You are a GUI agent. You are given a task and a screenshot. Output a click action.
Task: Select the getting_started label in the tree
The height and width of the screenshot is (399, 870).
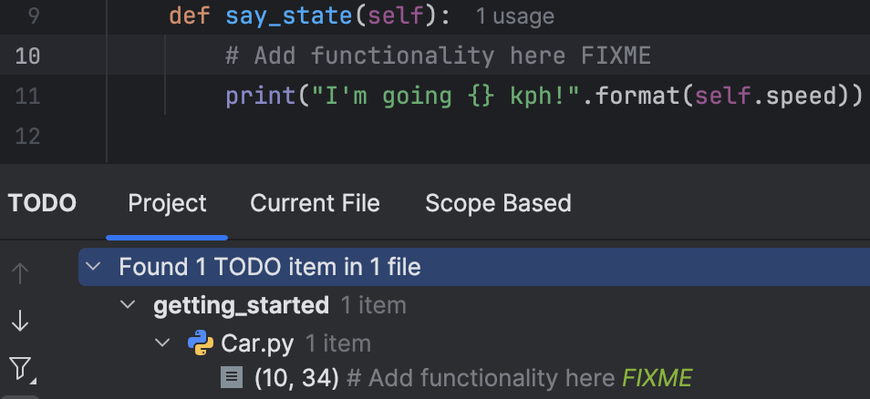tap(241, 305)
